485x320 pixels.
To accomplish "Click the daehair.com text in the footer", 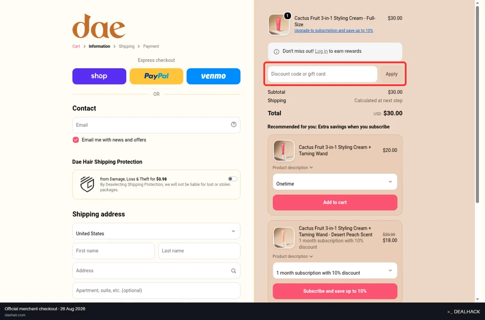I will (x=15, y=315).
